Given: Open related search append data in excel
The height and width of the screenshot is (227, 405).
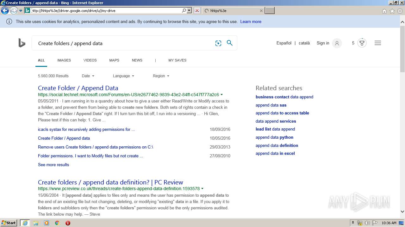Looking at the screenshot, I should [x=275, y=153].
